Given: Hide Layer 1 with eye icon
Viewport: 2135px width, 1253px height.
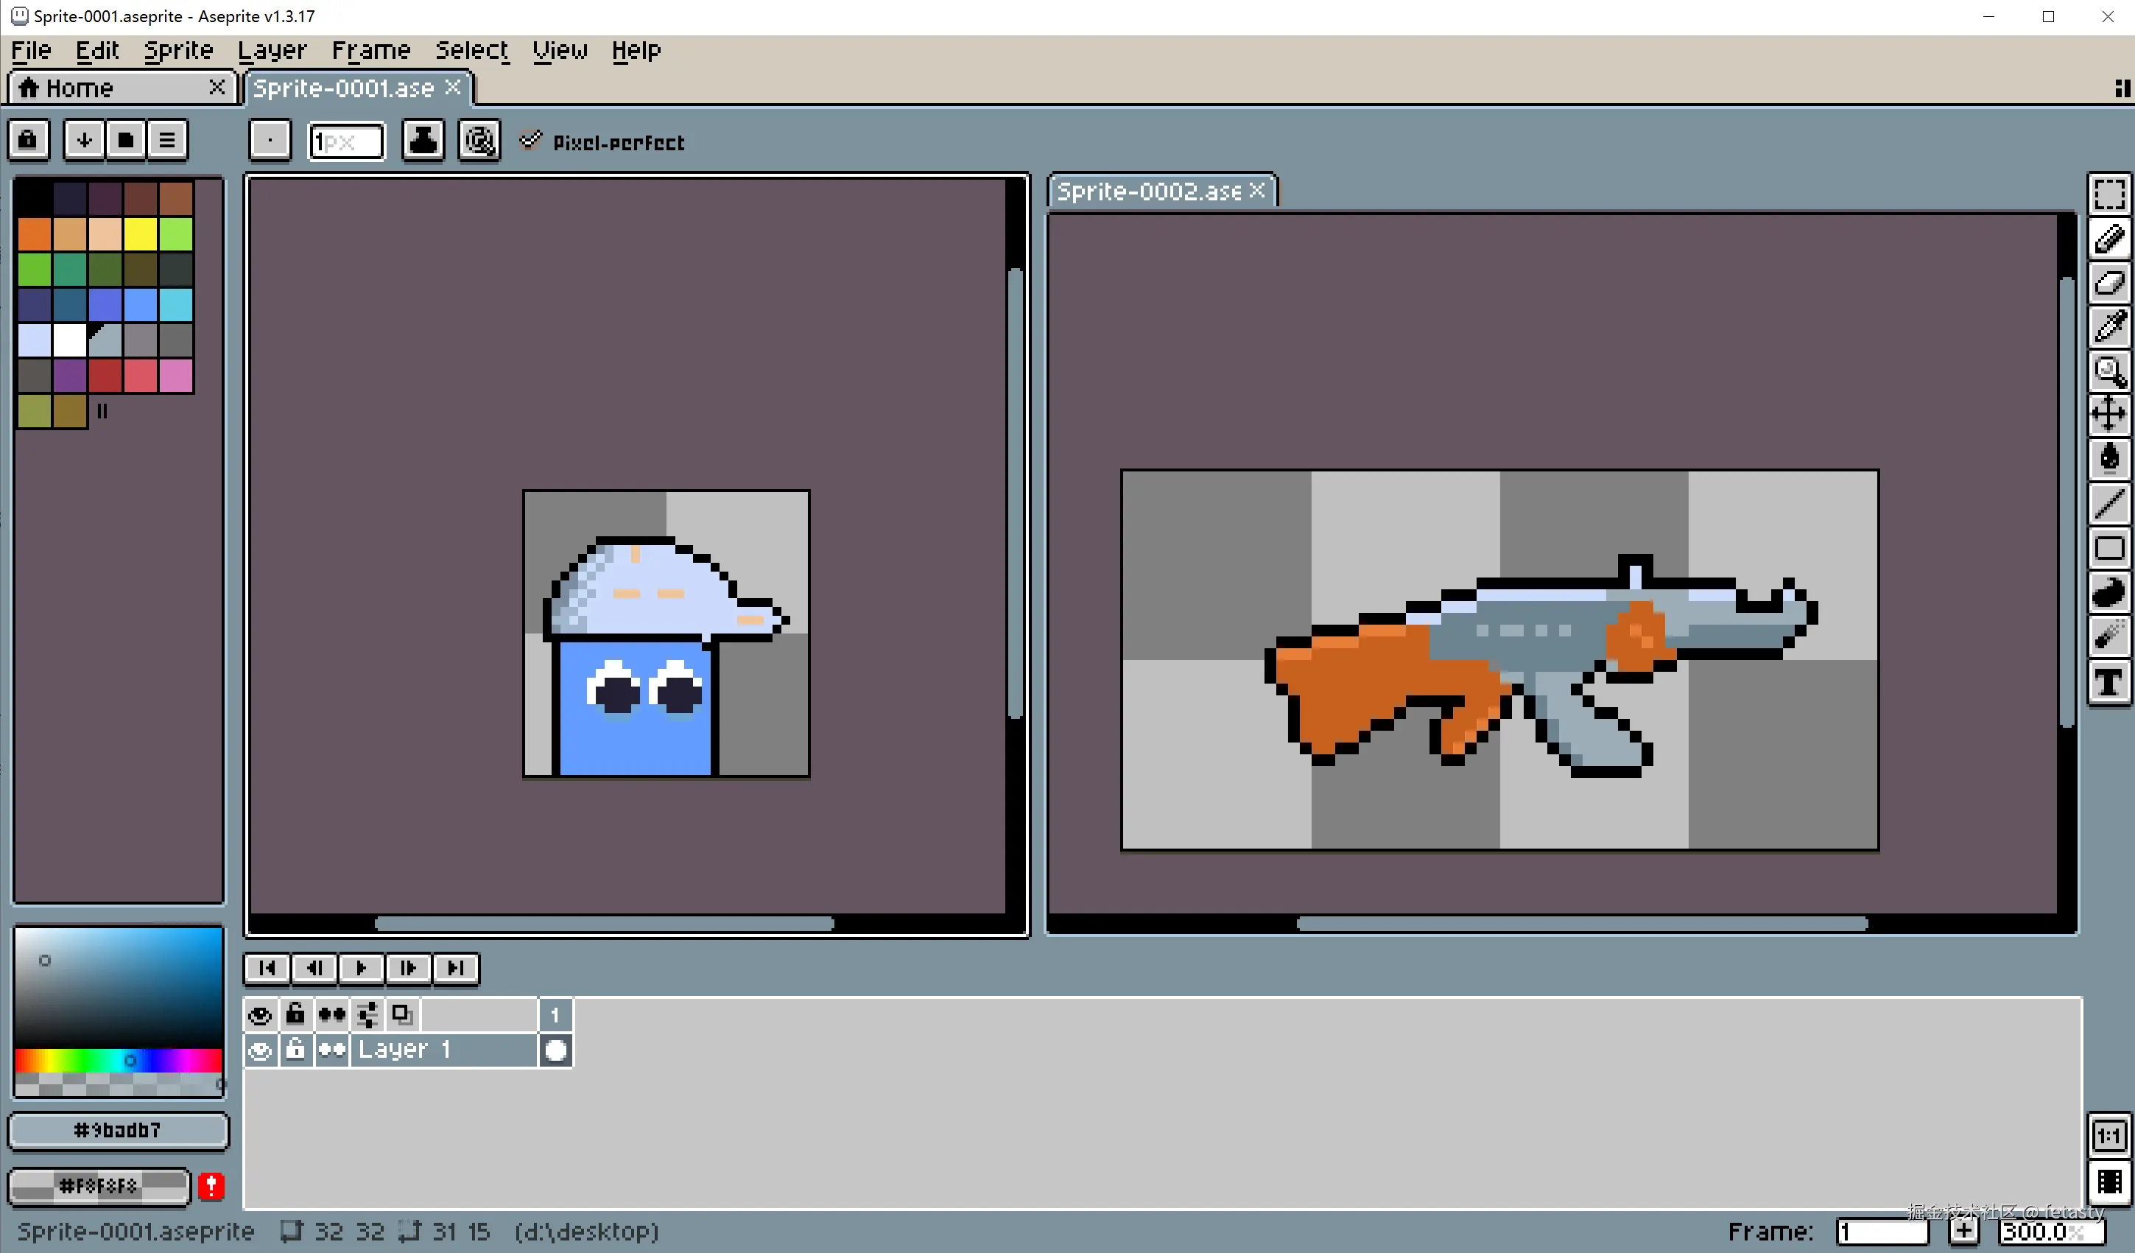Looking at the screenshot, I should tap(260, 1050).
